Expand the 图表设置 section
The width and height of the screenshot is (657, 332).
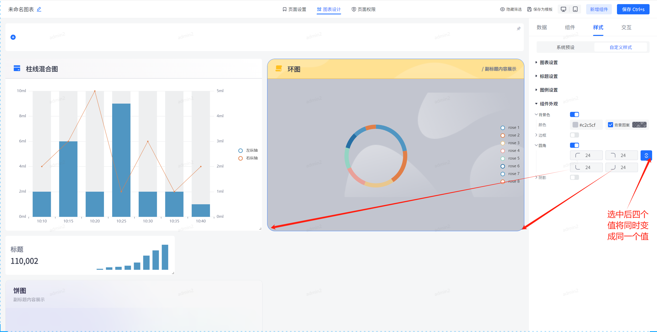pyautogui.click(x=548, y=63)
